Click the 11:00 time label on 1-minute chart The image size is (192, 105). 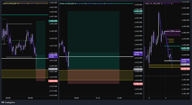[x=119, y=98]
